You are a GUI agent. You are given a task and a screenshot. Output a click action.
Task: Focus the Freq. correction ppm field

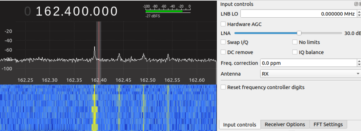click(x=308, y=63)
